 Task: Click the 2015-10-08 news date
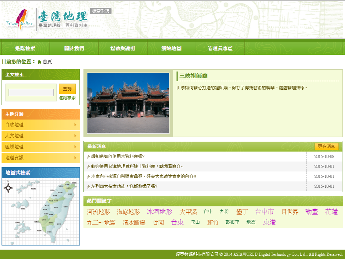tap(324, 157)
